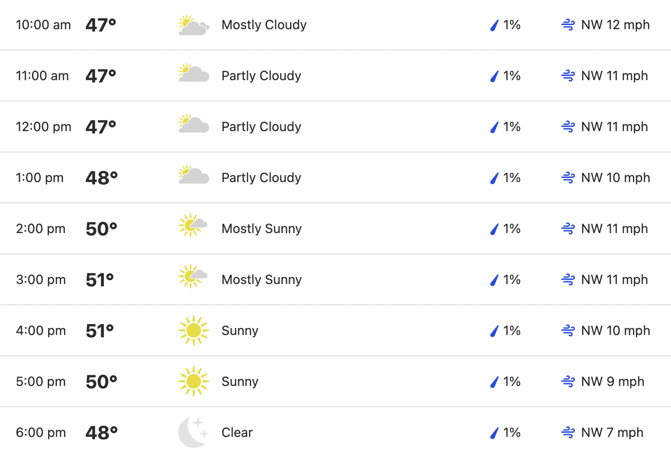
Task: Click the Sunny icon at 4:00 pm
Action: [194, 330]
